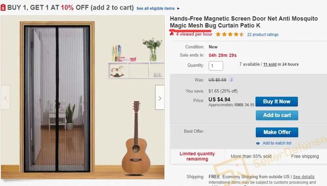
Task: Click the Make Offer button
Action: pos(277,132)
